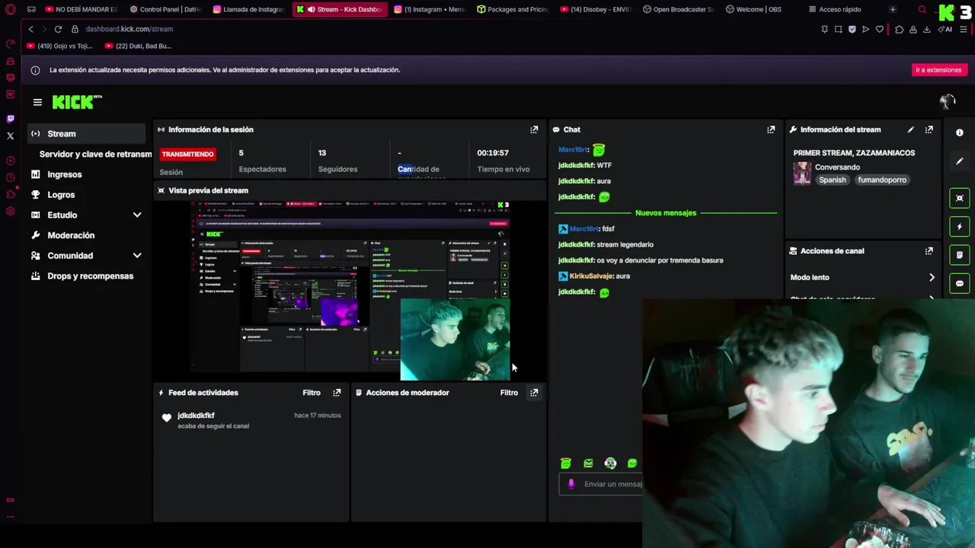Open the Twitch icon in browser sidebar

tap(10, 119)
